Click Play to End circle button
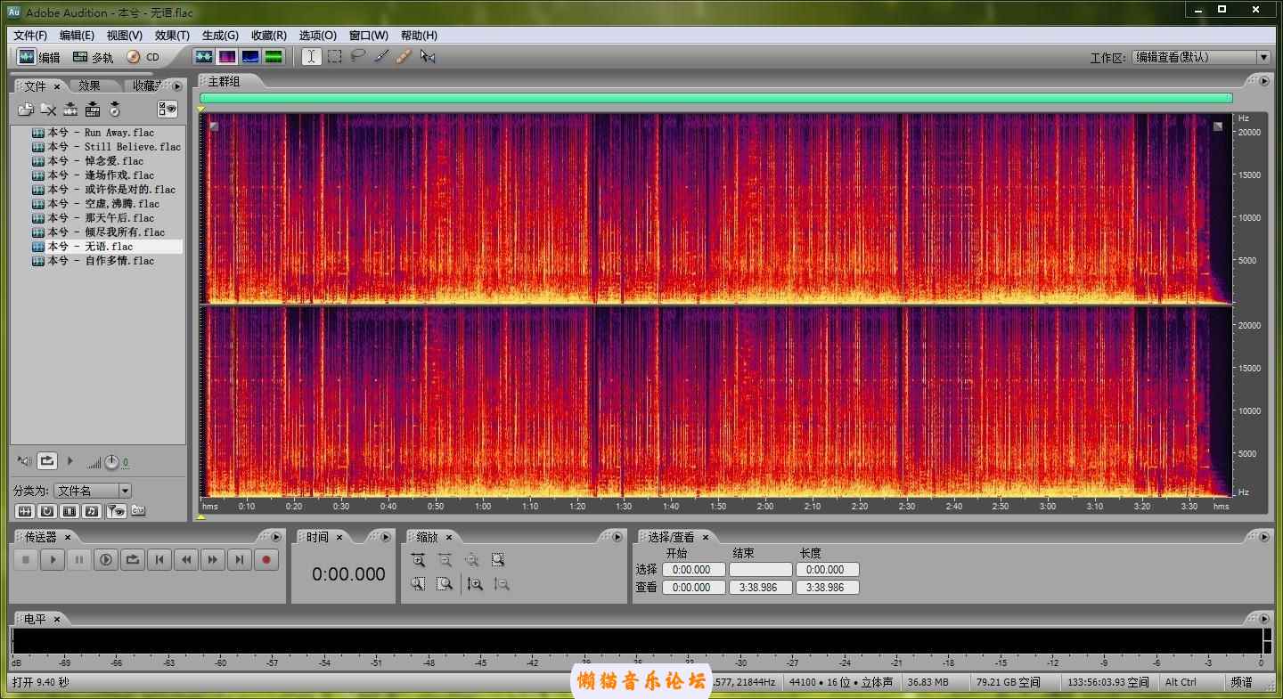This screenshot has width=1283, height=699. click(x=106, y=560)
